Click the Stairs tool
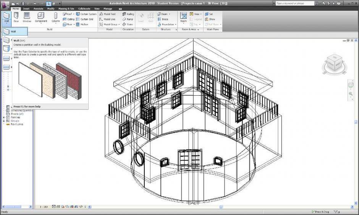Image resolution: width=359 pixels, height=215 pixels. pos(128,24)
